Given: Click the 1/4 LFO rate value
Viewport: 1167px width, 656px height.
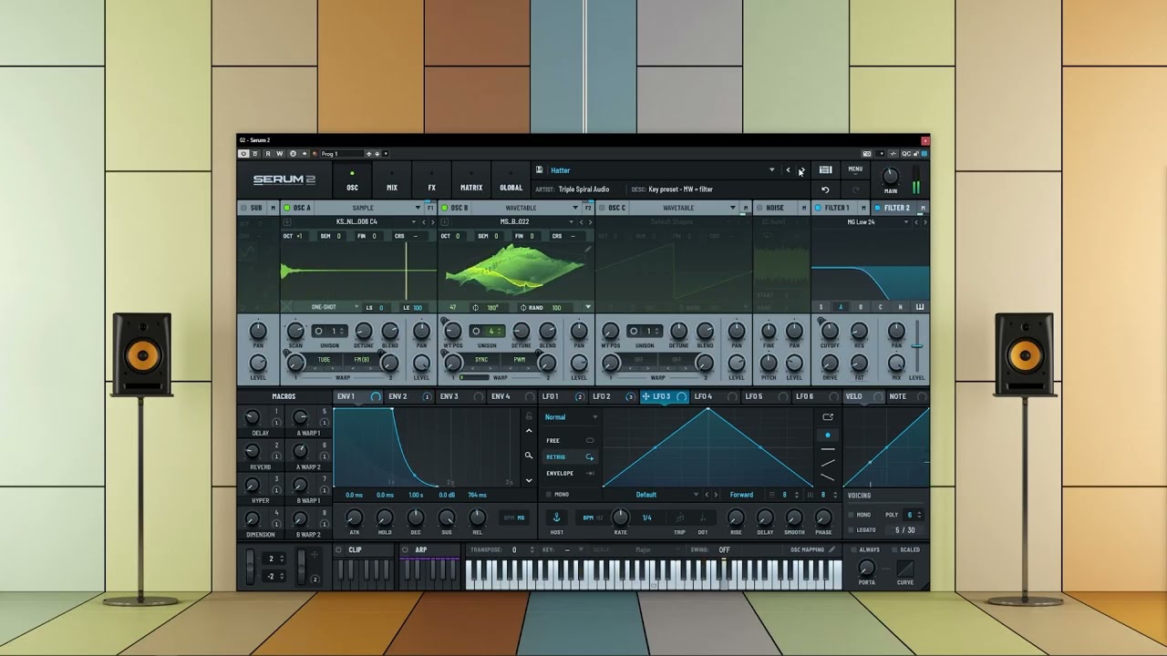Looking at the screenshot, I should (x=647, y=518).
